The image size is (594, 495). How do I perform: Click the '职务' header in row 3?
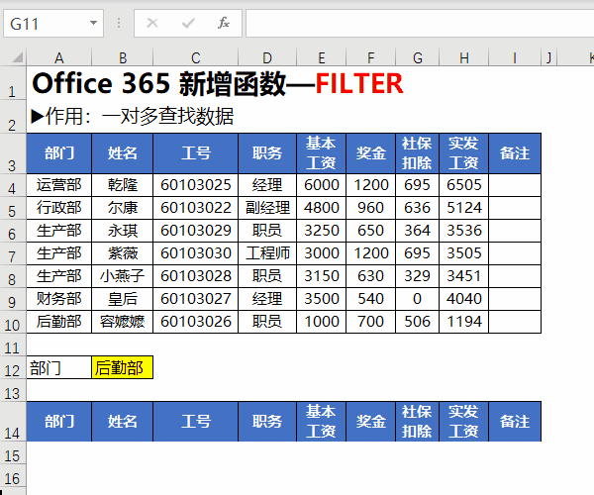(267, 153)
